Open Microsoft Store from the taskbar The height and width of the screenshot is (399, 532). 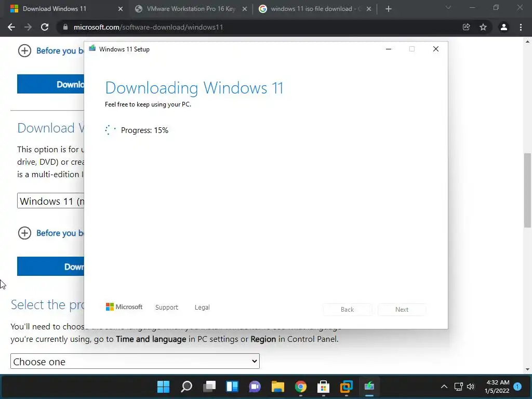[323, 387]
